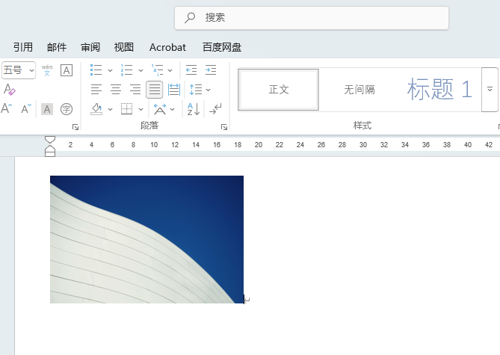Click the magnifier icon in the search box
The image size is (500, 355).
point(190,17)
